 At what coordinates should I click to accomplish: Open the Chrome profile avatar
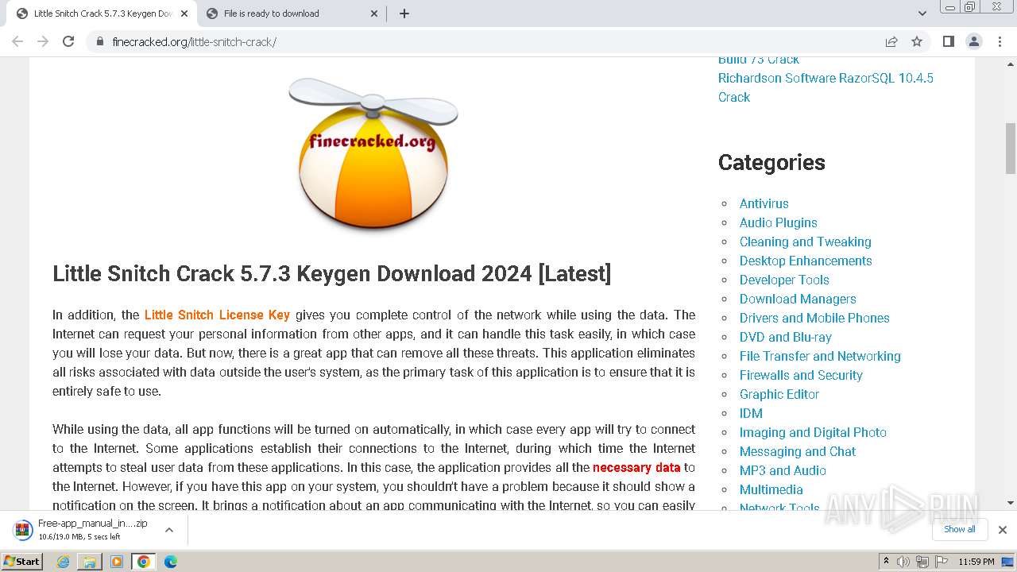(x=973, y=41)
